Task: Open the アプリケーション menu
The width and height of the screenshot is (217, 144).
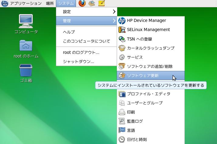Action: (x=26, y=4)
